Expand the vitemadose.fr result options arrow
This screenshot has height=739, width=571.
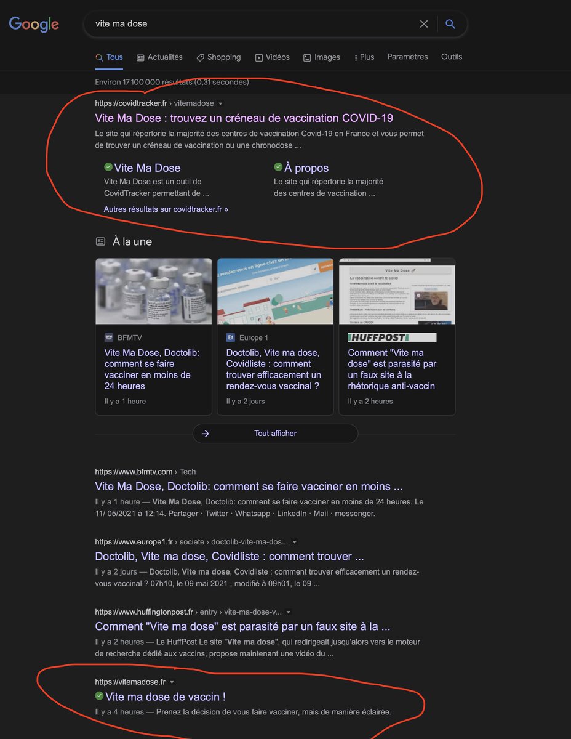pos(172,682)
